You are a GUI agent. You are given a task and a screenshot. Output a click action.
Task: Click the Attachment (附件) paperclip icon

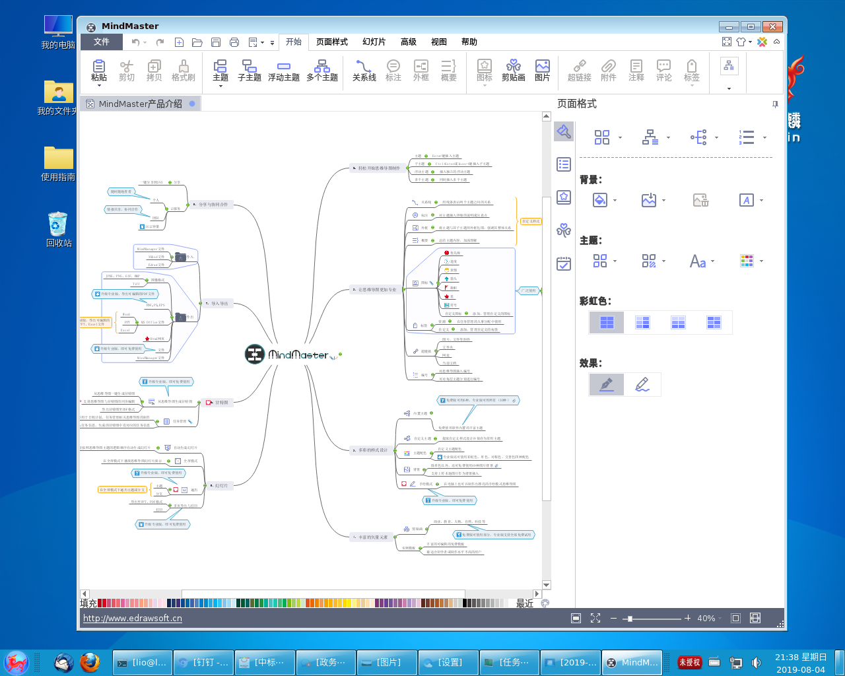tap(609, 66)
